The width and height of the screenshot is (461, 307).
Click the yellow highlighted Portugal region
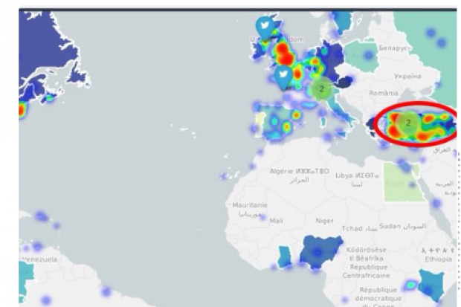261,120
